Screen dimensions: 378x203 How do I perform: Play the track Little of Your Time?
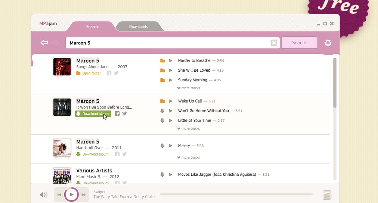[170, 121]
